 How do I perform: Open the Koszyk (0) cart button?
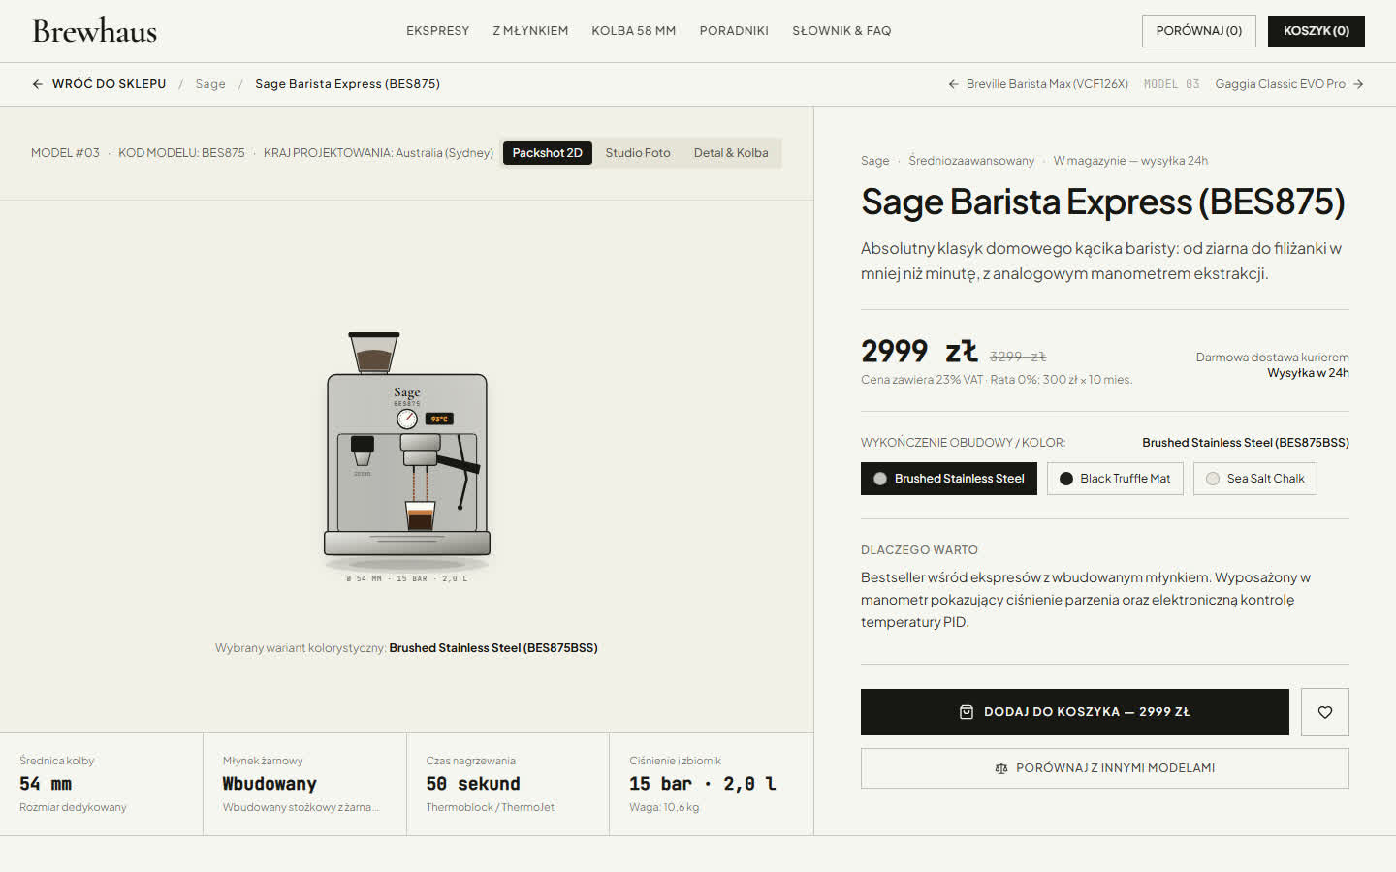click(x=1317, y=31)
